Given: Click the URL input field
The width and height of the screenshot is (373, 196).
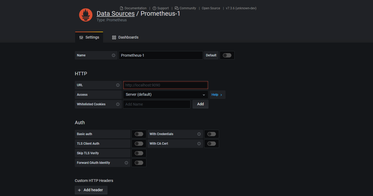Looking at the screenshot, I should point(166,85).
